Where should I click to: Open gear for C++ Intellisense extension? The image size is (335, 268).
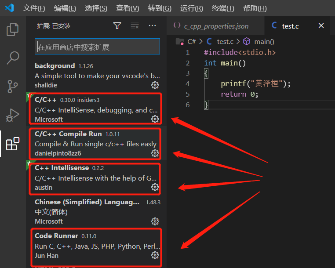tap(155, 187)
